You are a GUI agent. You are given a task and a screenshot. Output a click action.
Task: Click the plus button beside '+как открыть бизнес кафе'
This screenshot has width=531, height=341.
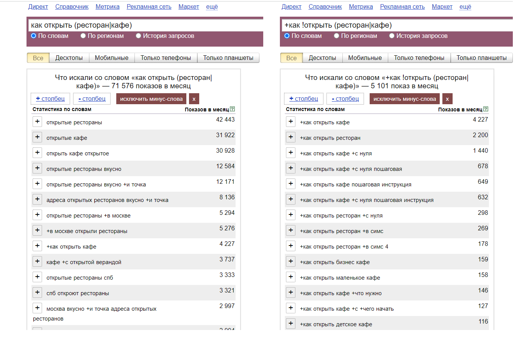pos(290,261)
